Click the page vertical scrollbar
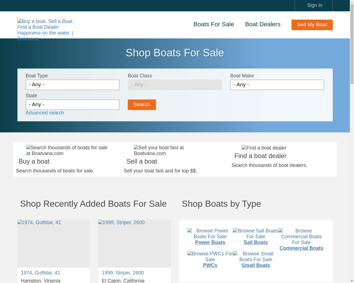This screenshot has height=283, width=354. point(352,141)
